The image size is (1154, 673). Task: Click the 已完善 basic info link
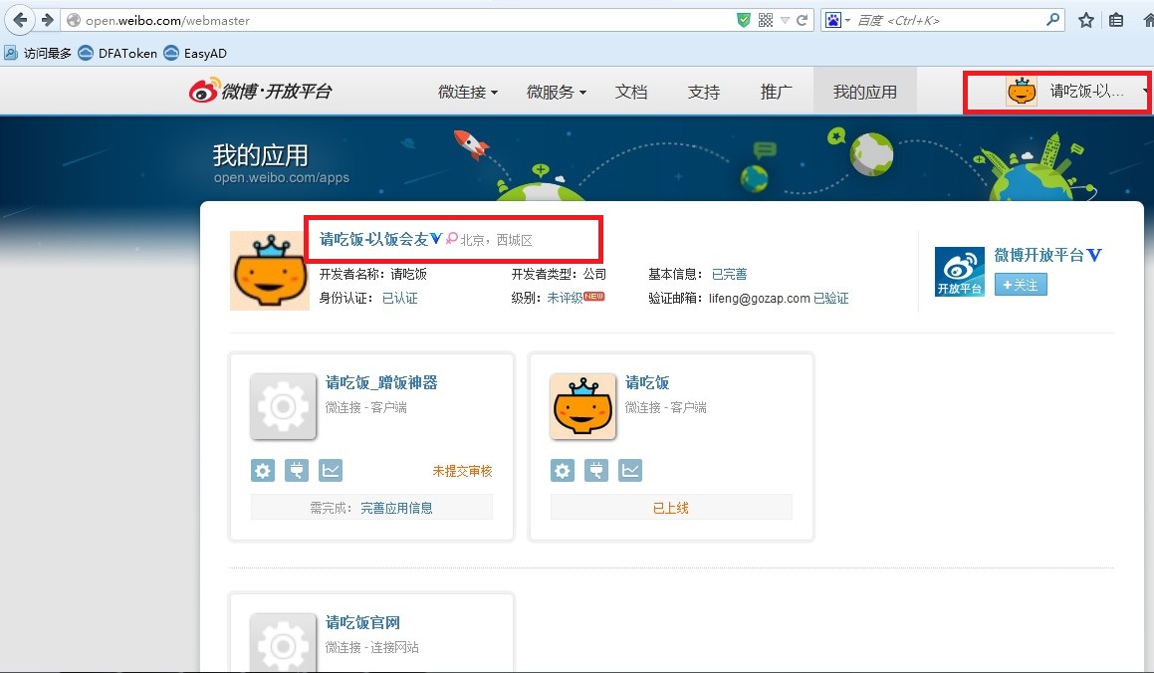click(x=730, y=275)
